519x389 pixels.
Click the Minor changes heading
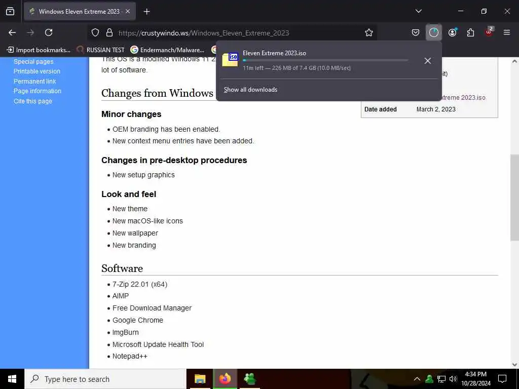(131, 114)
